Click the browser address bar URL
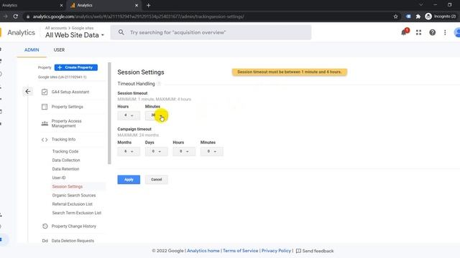Viewport: 460px width, 258px height. tap(138, 16)
